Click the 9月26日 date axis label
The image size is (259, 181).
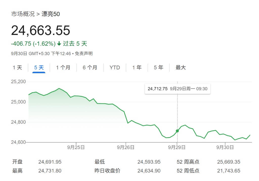126,147
